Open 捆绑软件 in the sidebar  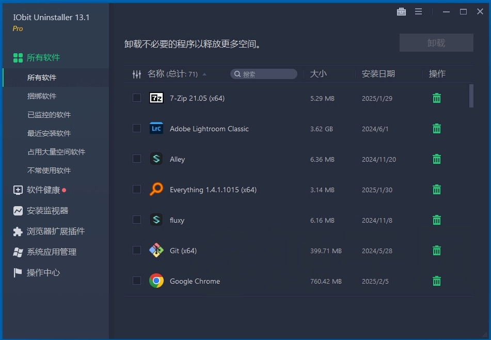pyautogui.click(x=42, y=96)
